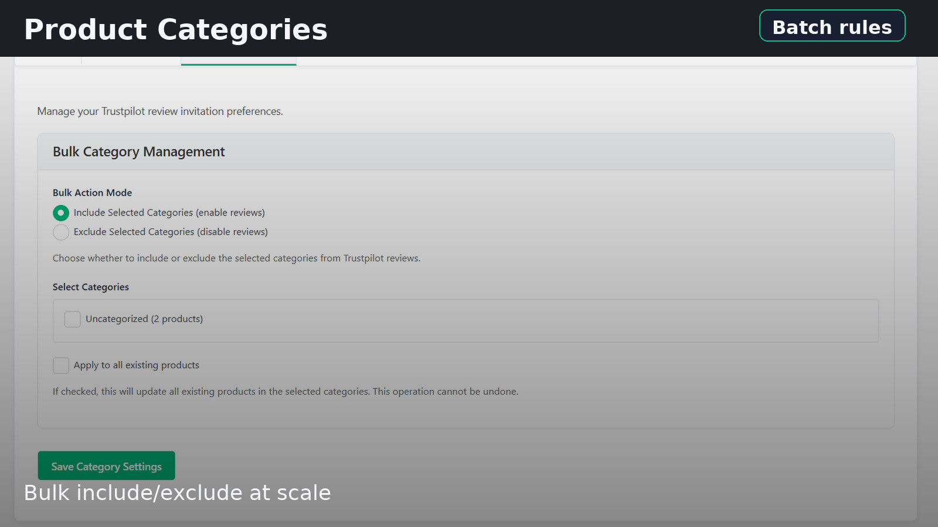
Task: Select Exclude Selected Categories radio button
Action: (61, 232)
